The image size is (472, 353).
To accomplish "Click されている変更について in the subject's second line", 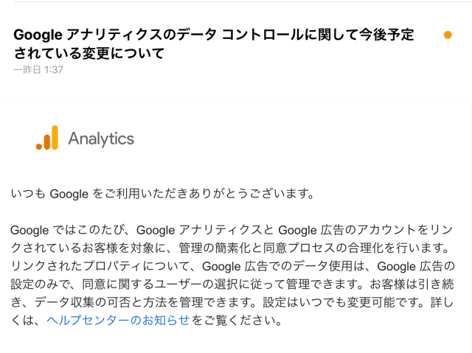I will [x=88, y=53].
